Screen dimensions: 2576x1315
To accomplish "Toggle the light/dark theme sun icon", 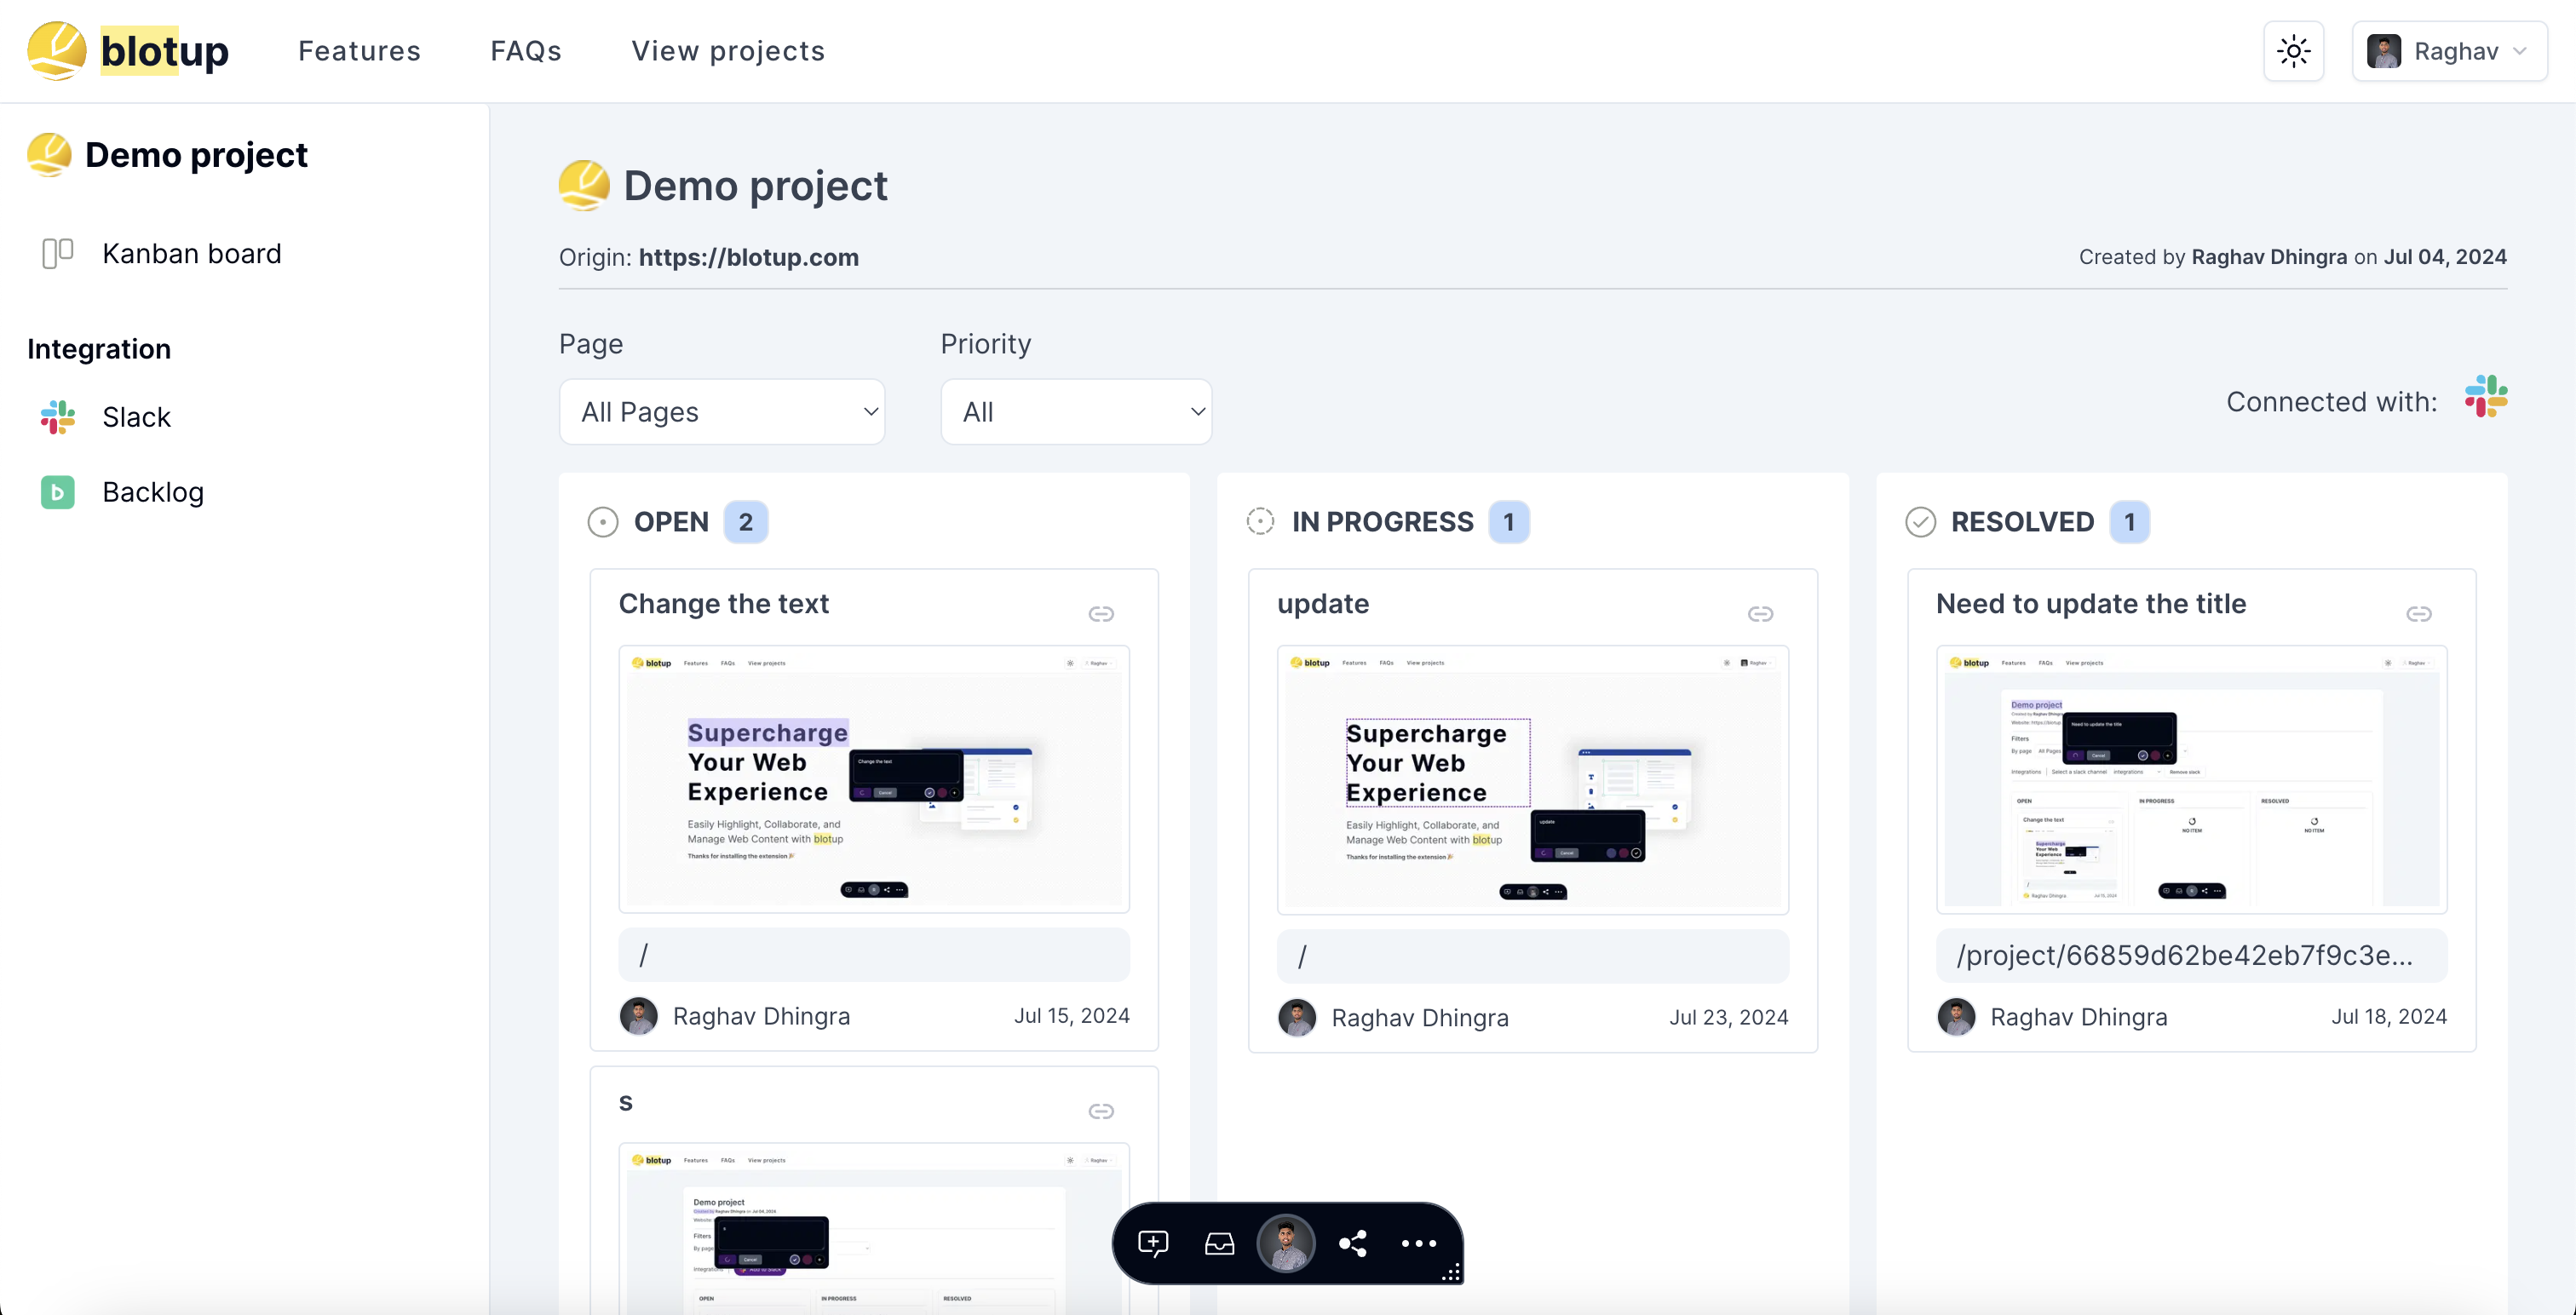I will [2293, 51].
